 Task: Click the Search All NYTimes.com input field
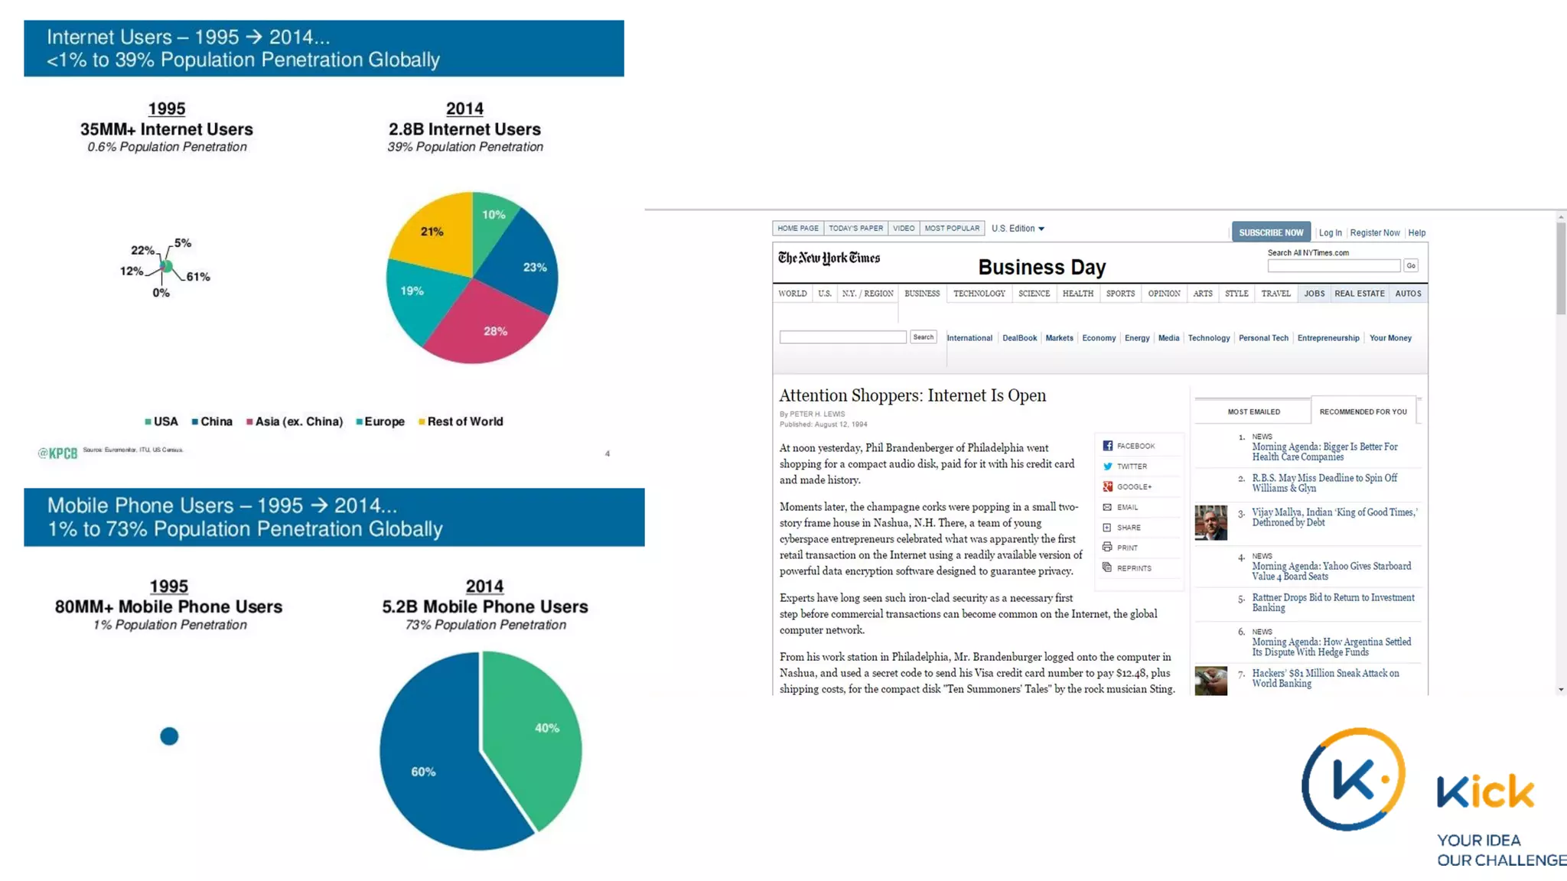pyautogui.click(x=1333, y=265)
